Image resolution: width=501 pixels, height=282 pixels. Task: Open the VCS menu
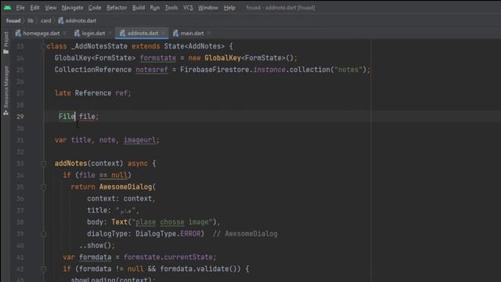point(188,7)
